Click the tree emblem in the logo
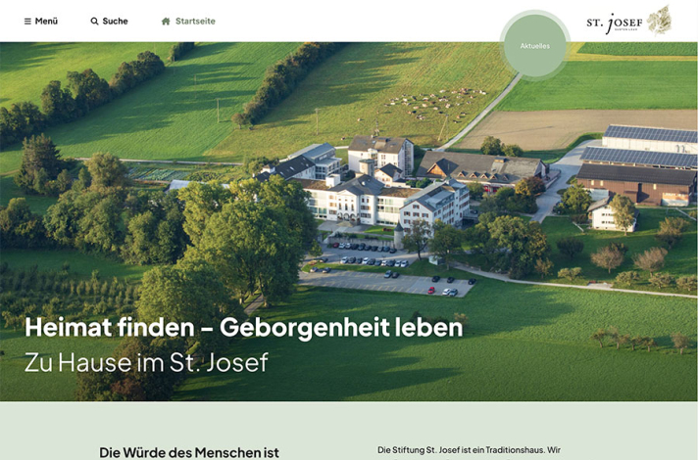Viewport: 698px width, 460px height. tap(660, 20)
